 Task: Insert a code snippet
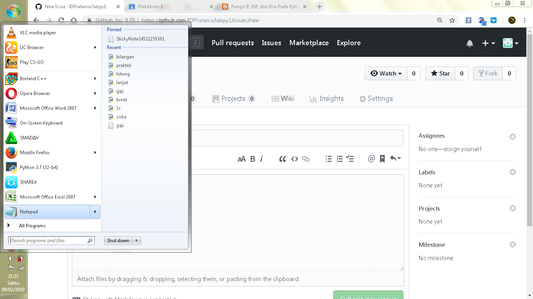point(295,158)
